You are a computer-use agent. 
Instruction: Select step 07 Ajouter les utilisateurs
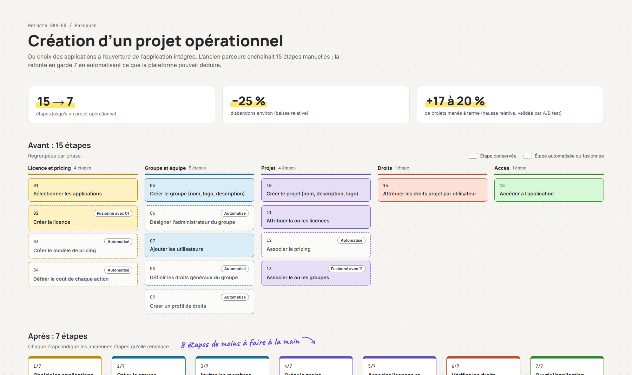199,246
